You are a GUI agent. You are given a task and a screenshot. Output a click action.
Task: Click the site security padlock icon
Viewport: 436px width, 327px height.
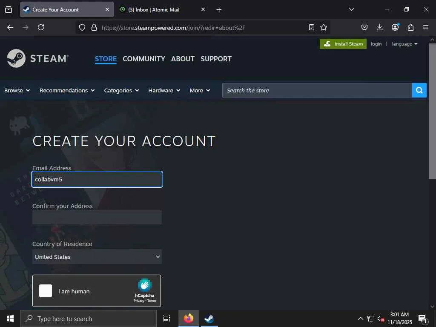click(94, 27)
